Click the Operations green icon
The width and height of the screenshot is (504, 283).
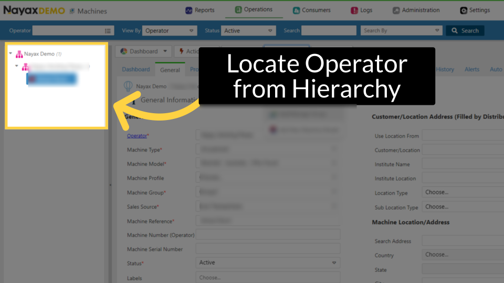238,10
